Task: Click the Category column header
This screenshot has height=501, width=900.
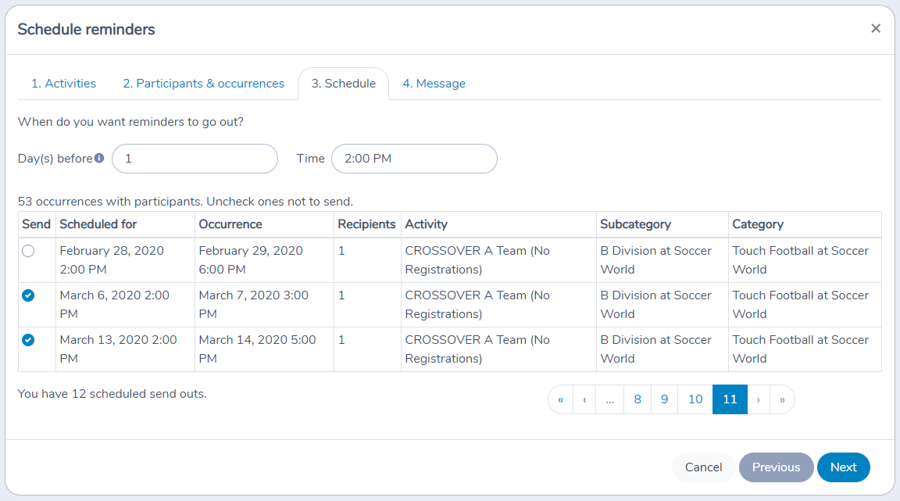Action: (x=805, y=224)
